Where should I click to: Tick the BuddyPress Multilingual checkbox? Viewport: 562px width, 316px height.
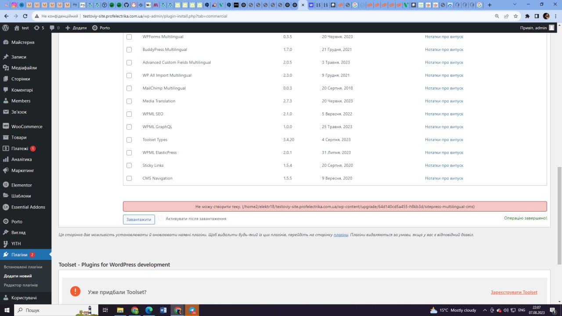tap(129, 50)
